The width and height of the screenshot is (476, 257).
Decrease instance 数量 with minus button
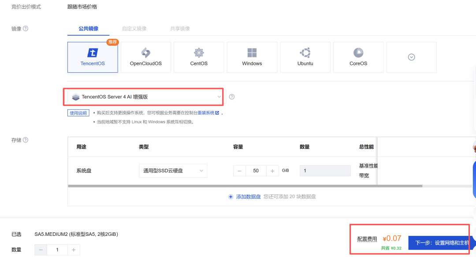click(x=41, y=250)
